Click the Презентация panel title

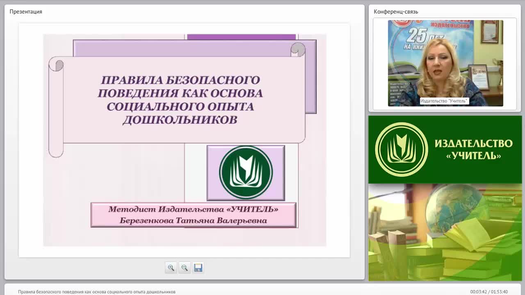click(x=26, y=11)
